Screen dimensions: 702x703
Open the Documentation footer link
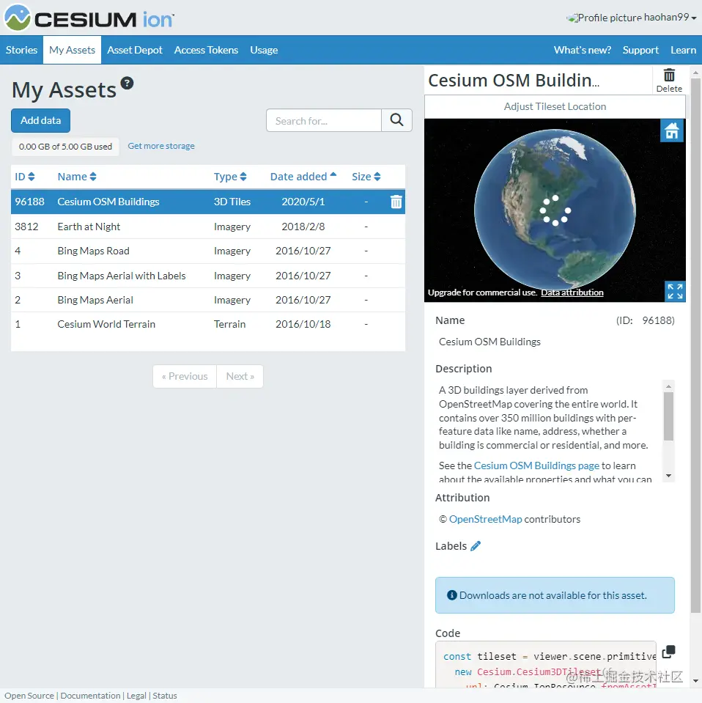click(x=90, y=696)
